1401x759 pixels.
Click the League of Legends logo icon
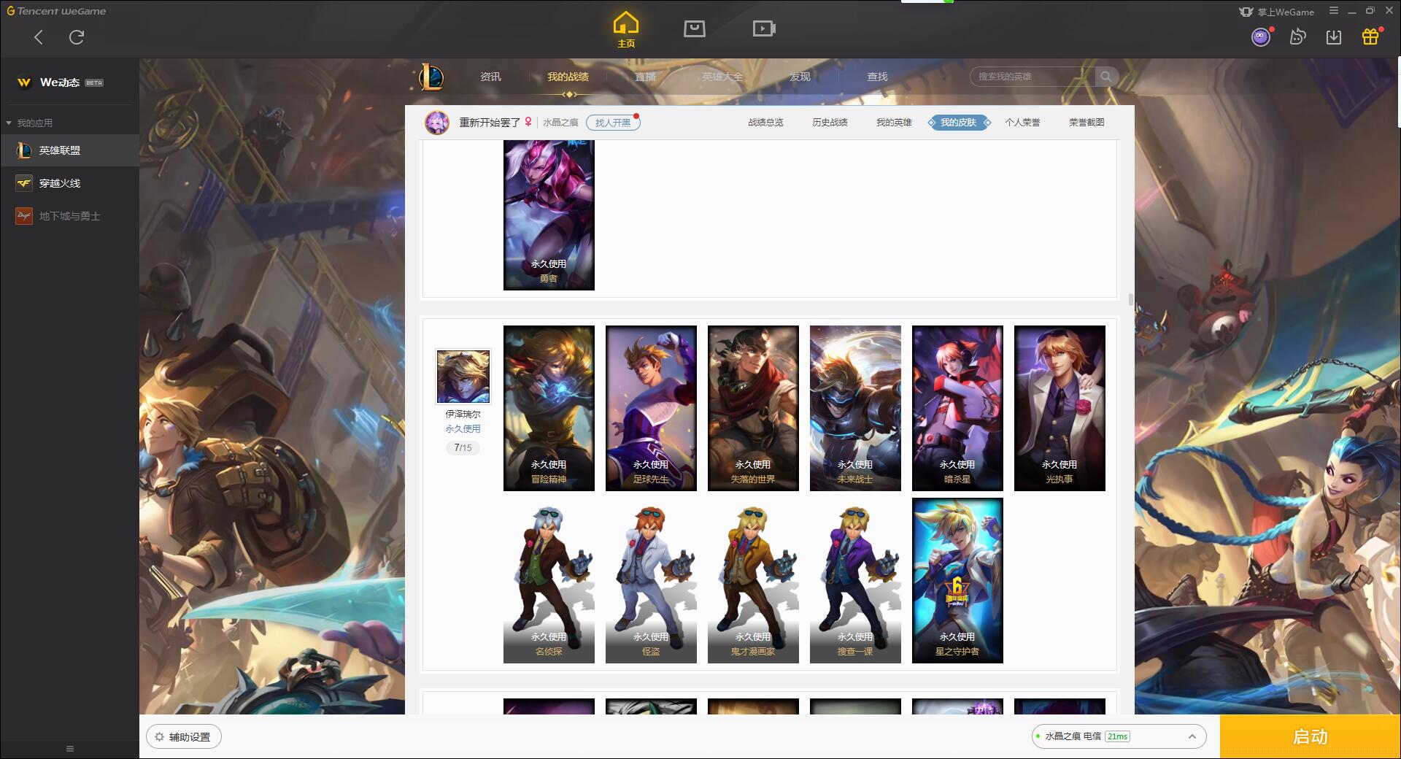coord(431,77)
